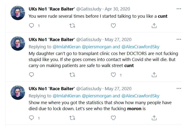Reply to the tweet about transplant clinic
Screen dimensions: 182x131
[x=31, y=74]
